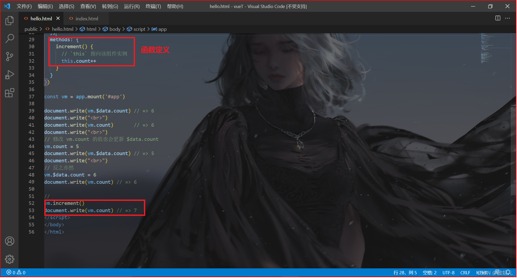517x278 pixels.
Task: Show errors count in status bar
Action: click(11, 272)
